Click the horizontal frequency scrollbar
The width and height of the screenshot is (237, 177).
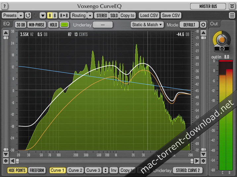coord(105,161)
